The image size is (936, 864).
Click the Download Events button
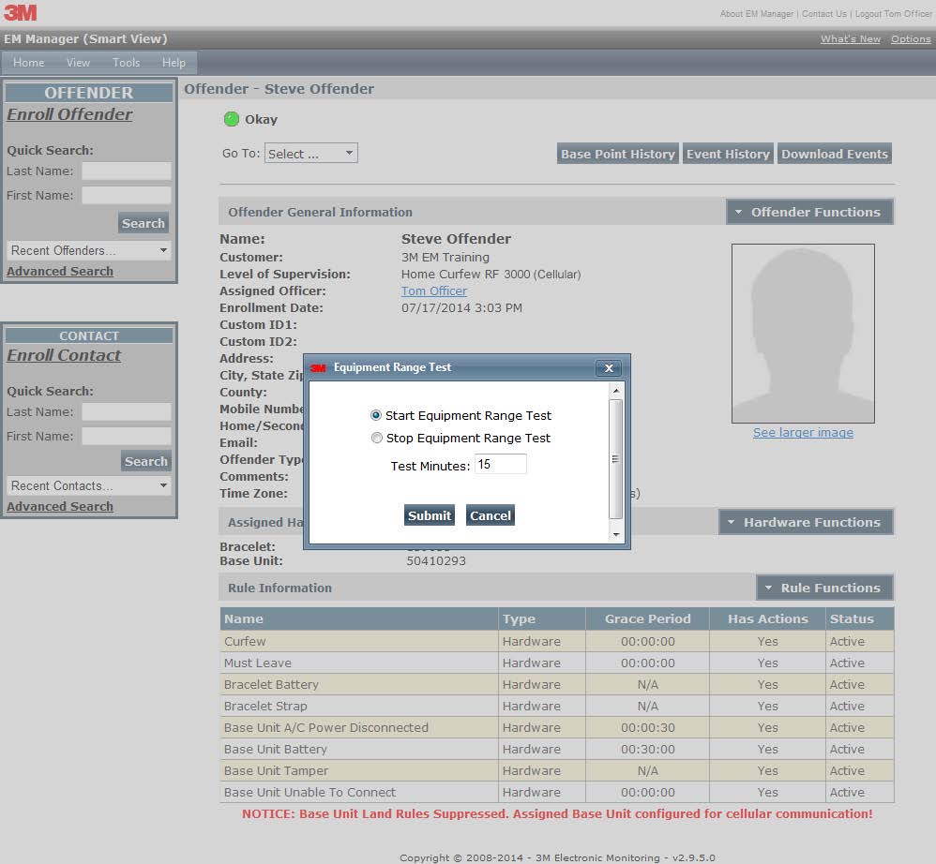pyautogui.click(x=835, y=154)
